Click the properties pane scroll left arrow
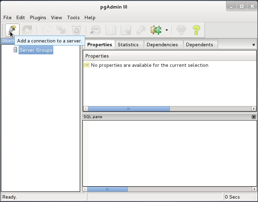The width and height of the screenshot is (258, 202). [86, 109]
